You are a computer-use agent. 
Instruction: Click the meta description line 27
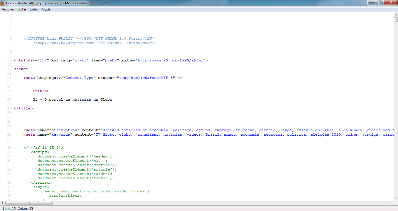click(208, 130)
